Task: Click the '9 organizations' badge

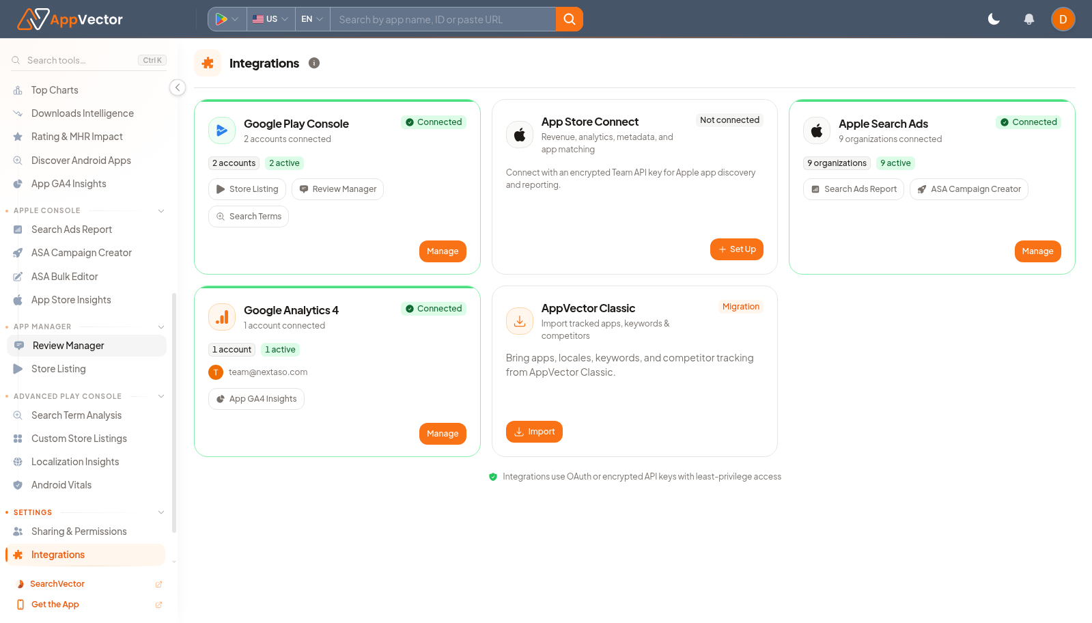Action: [x=837, y=163]
